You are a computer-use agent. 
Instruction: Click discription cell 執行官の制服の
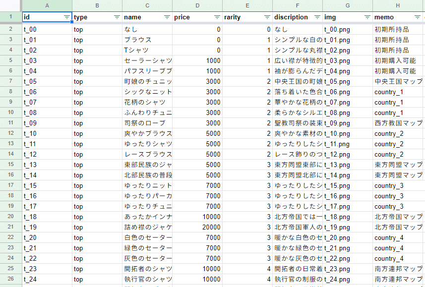point(298,279)
